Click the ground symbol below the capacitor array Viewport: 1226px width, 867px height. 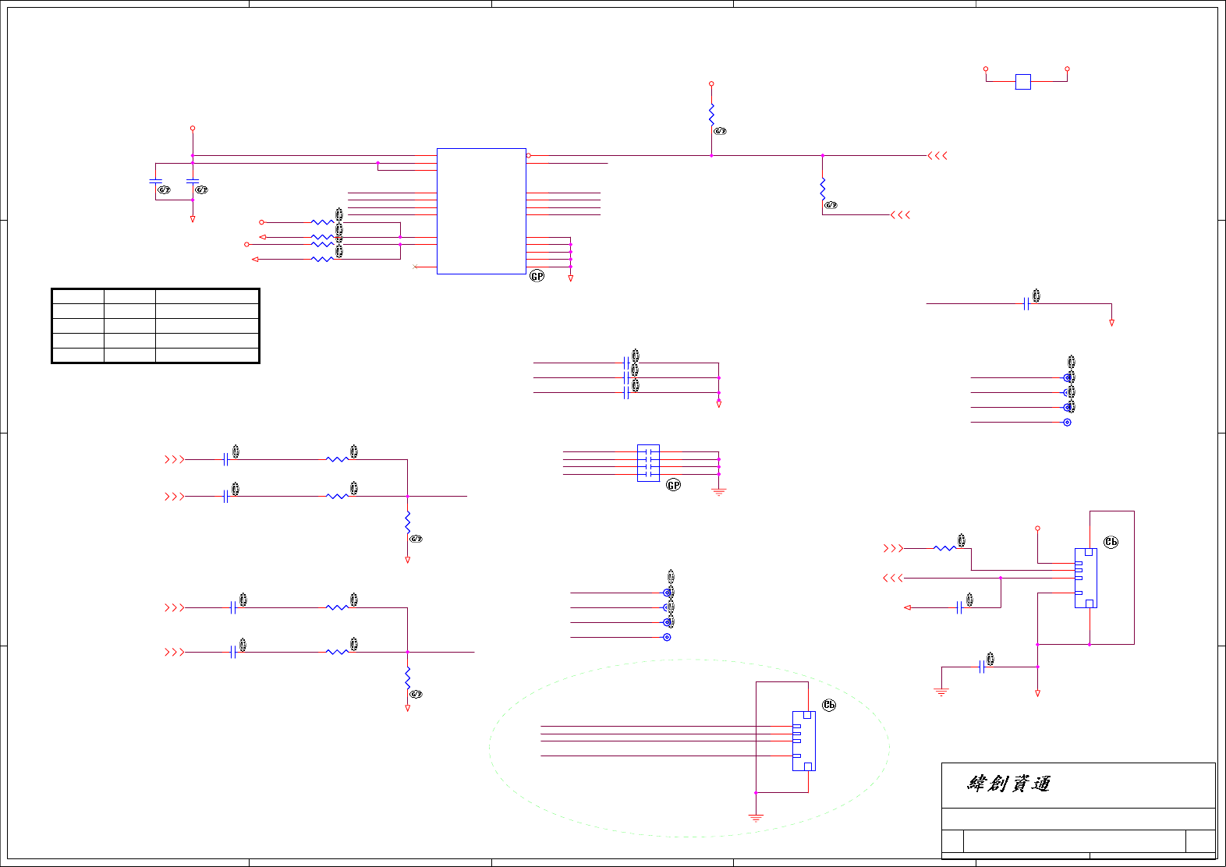point(719,492)
